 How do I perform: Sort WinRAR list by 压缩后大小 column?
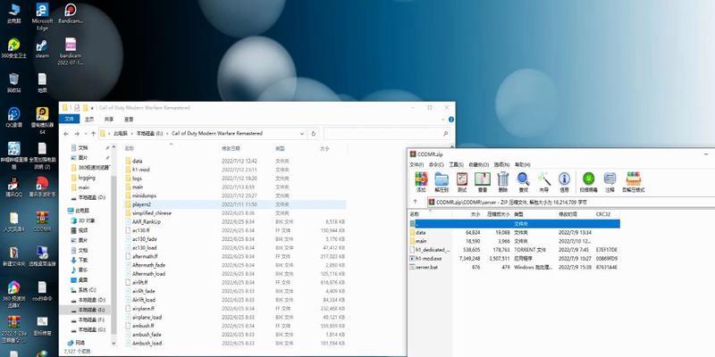(498, 213)
